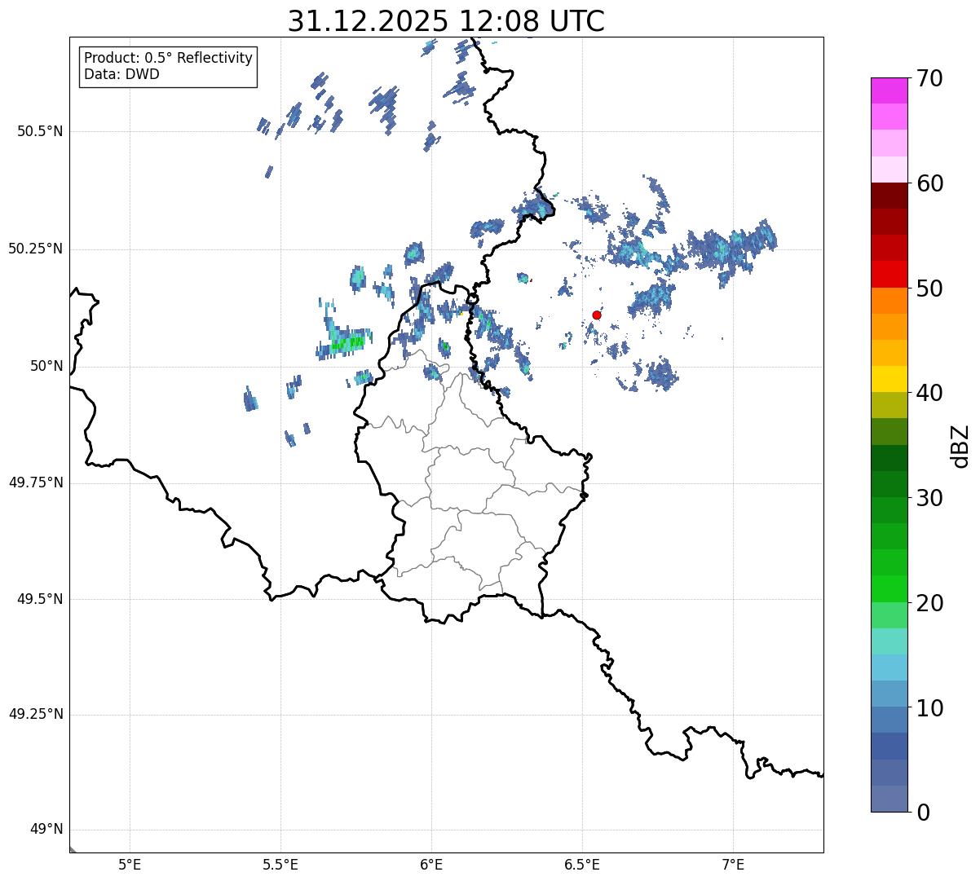This screenshot has width=980, height=881.
Task: Click the "6.5°E" longitude label
Action: coord(582,865)
